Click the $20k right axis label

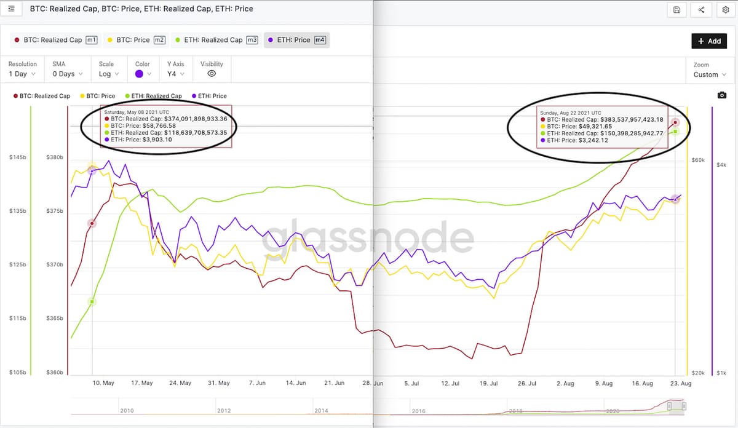coord(698,373)
